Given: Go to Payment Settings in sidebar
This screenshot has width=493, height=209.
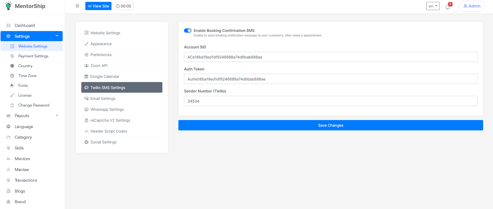Looking at the screenshot, I should click(33, 56).
